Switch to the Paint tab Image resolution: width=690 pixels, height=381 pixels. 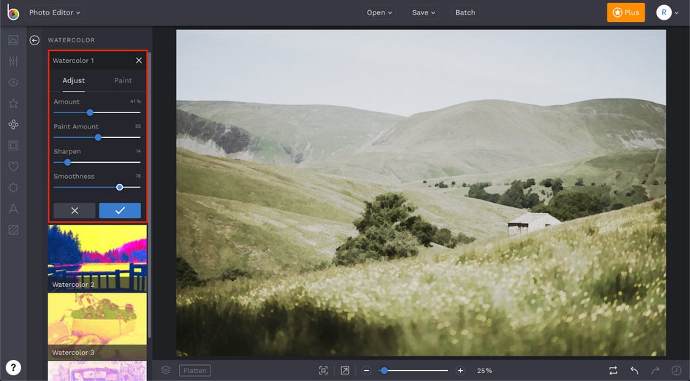(x=123, y=80)
